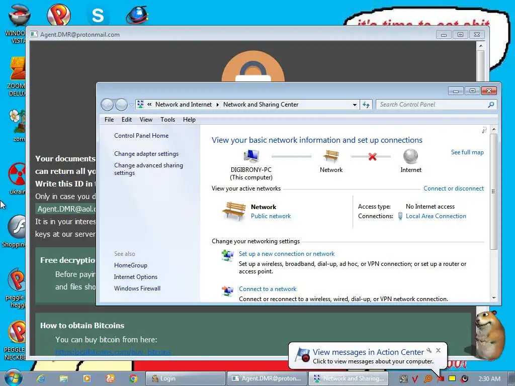Open Windows Explorer folder icon in taskbar
Image resolution: width=515 pixels, height=386 pixels.
pos(64,378)
